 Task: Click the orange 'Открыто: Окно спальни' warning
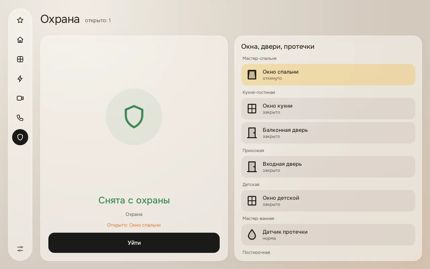pos(134,225)
